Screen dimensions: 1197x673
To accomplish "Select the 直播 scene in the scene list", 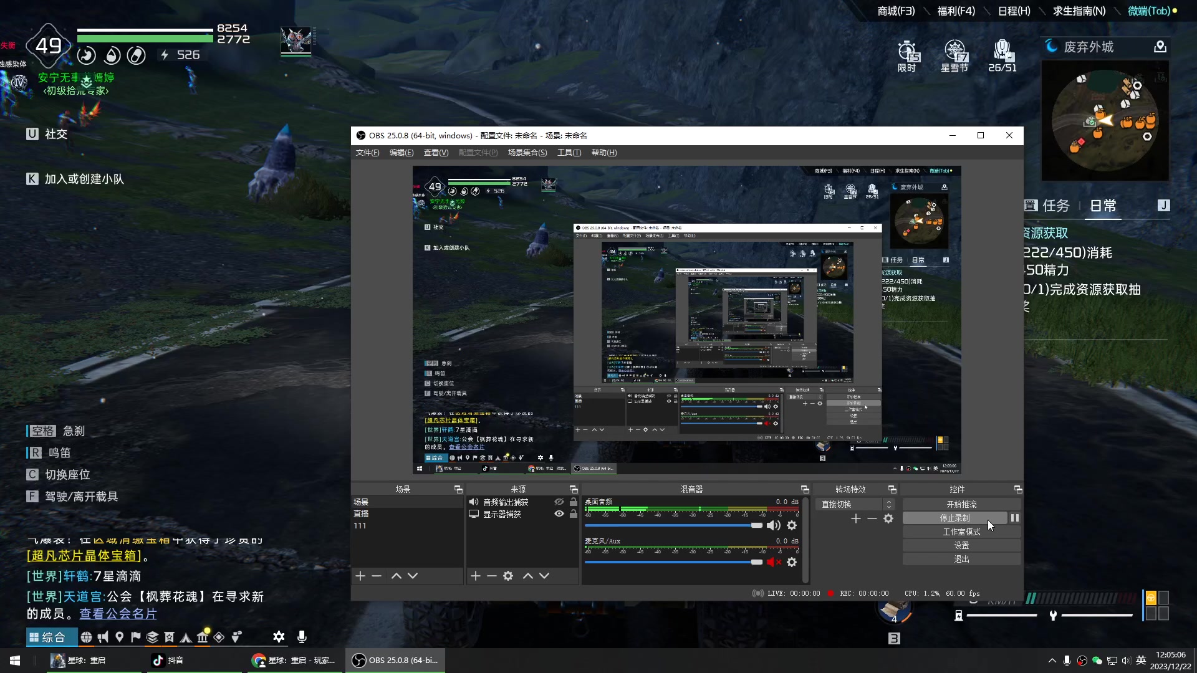I will [x=407, y=513].
